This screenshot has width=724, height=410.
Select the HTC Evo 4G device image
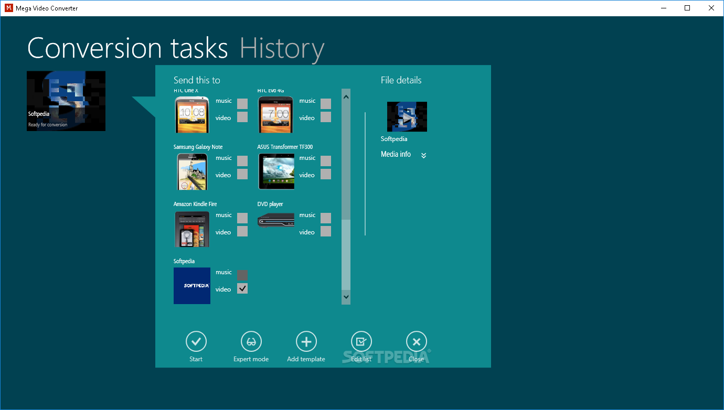(x=275, y=114)
